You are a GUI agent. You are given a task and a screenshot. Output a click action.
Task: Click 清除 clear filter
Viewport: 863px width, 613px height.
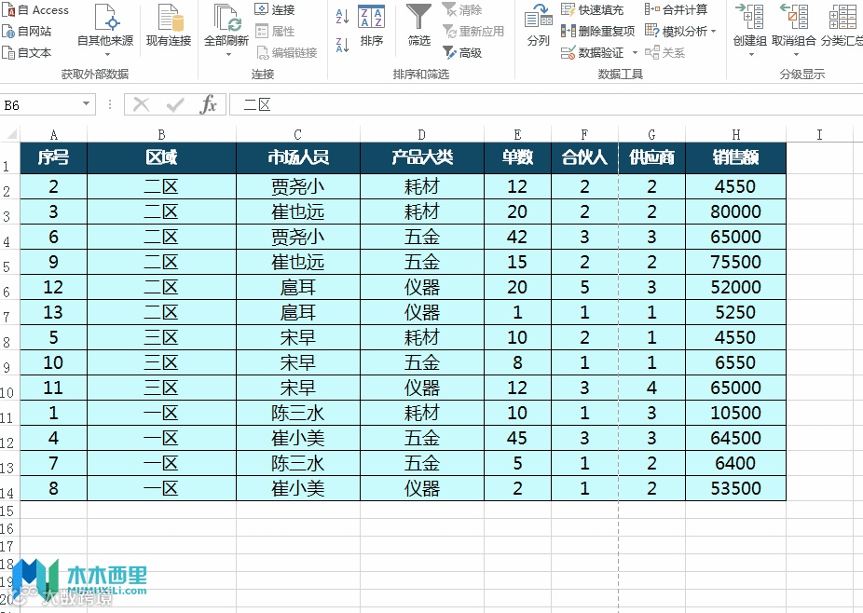462,10
